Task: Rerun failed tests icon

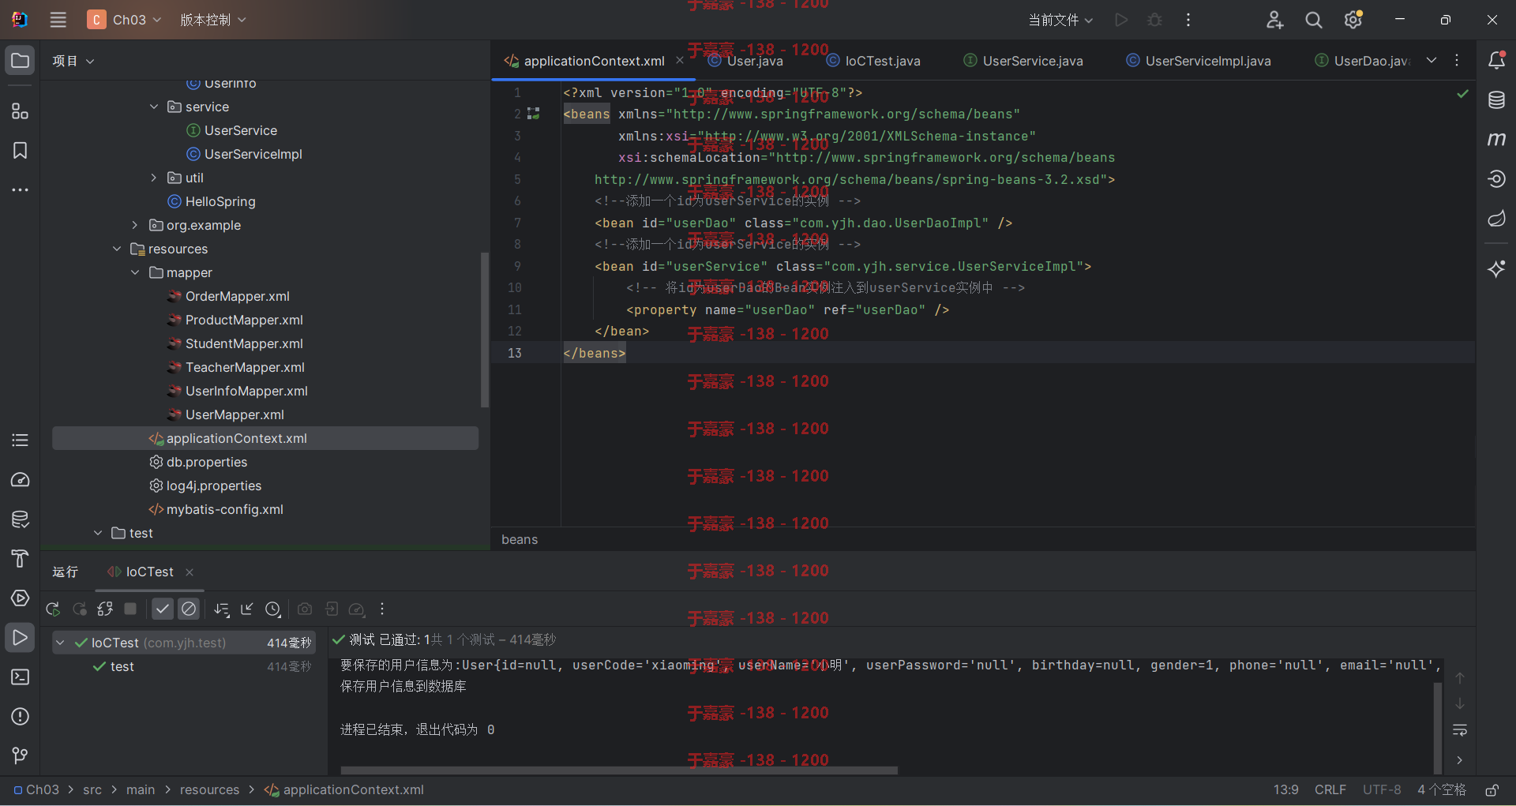Action: pyautogui.click(x=80, y=609)
